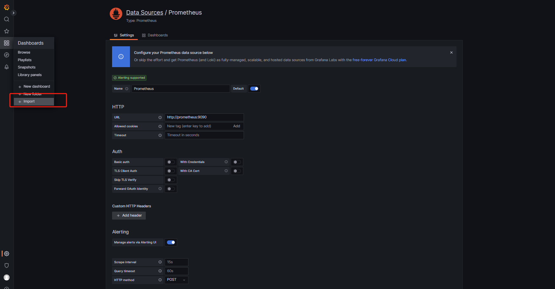Click the Add header button
Viewport: 555px width, 289px height.
(129, 216)
